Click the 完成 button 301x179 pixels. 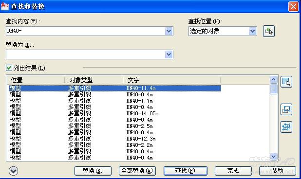[x=233, y=171]
